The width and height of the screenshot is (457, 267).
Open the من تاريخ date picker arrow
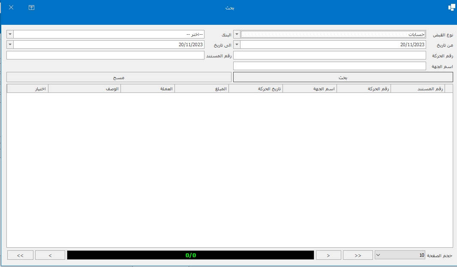(x=237, y=44)
